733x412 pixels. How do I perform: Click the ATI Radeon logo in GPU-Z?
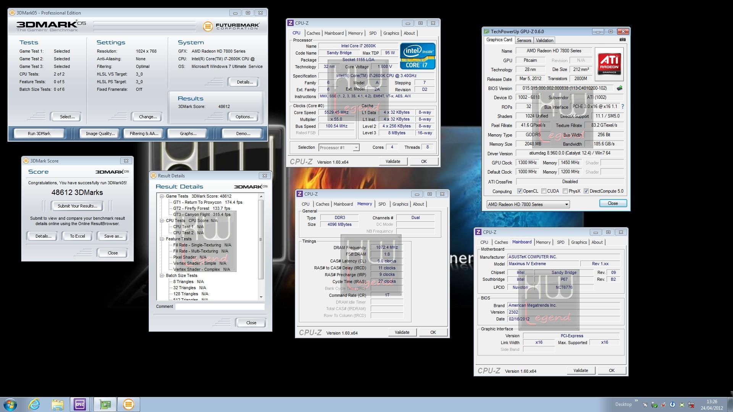point(609,64)
